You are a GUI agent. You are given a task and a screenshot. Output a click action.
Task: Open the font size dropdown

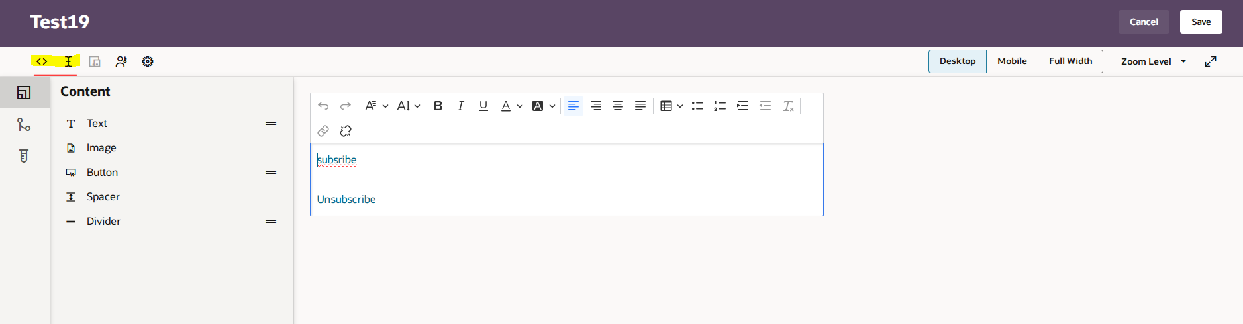[x=409, y=106]
